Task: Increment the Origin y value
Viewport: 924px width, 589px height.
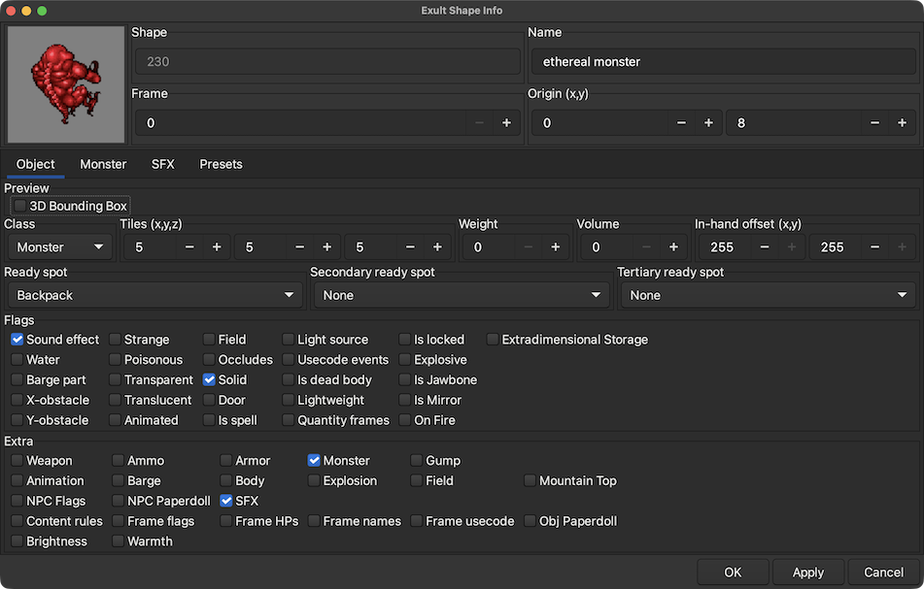Action: click(903, 123)
